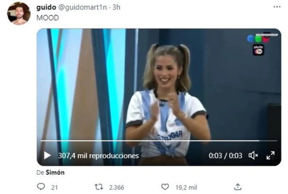Open guido's profile picture
Viewport: 288px width, 194px height.
pos(19,14)
